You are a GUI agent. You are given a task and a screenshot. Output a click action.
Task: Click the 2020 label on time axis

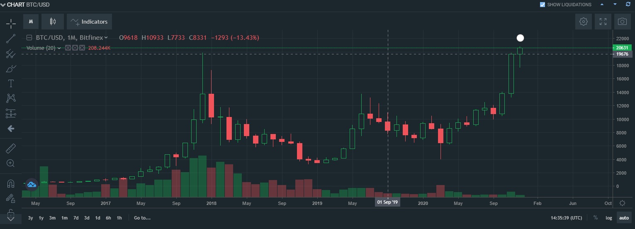coord(423,204)
